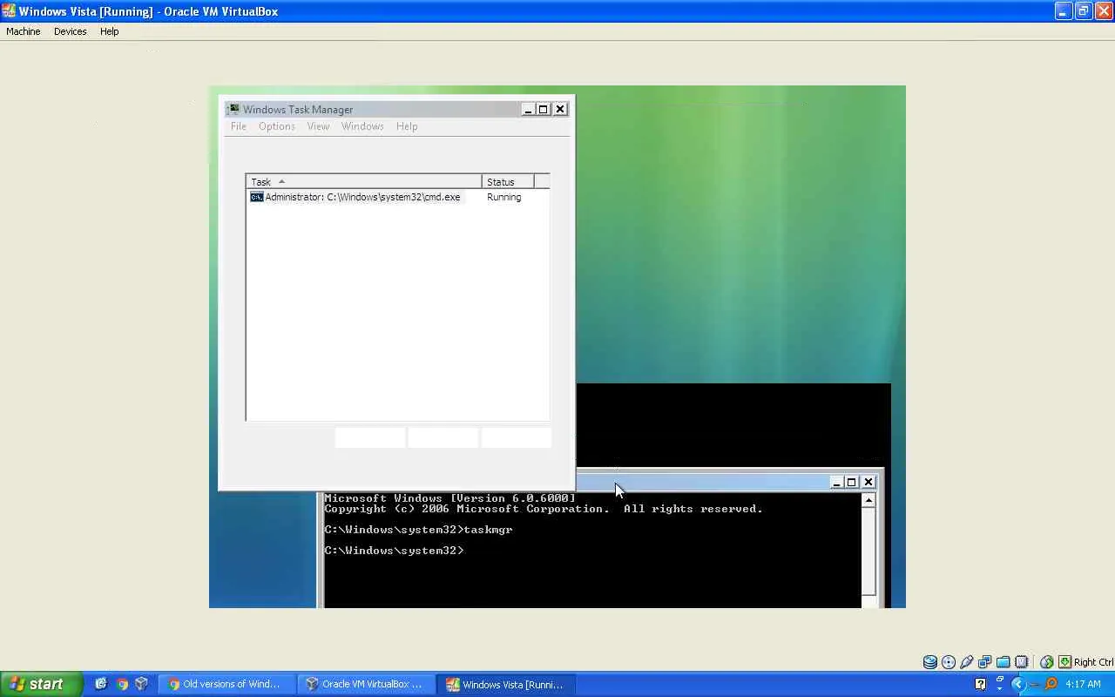The height and width of the screenshot is (697, 1115).
Task: Open the Task Manager Options menu
Action: tap(276, 126)
